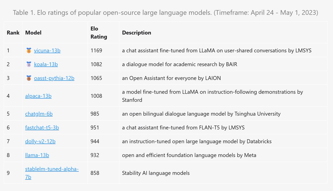Open the fastchat-t5-3b link
This screenshot has width=333, height=191.
pyautogui.click(x=42, y=128)
